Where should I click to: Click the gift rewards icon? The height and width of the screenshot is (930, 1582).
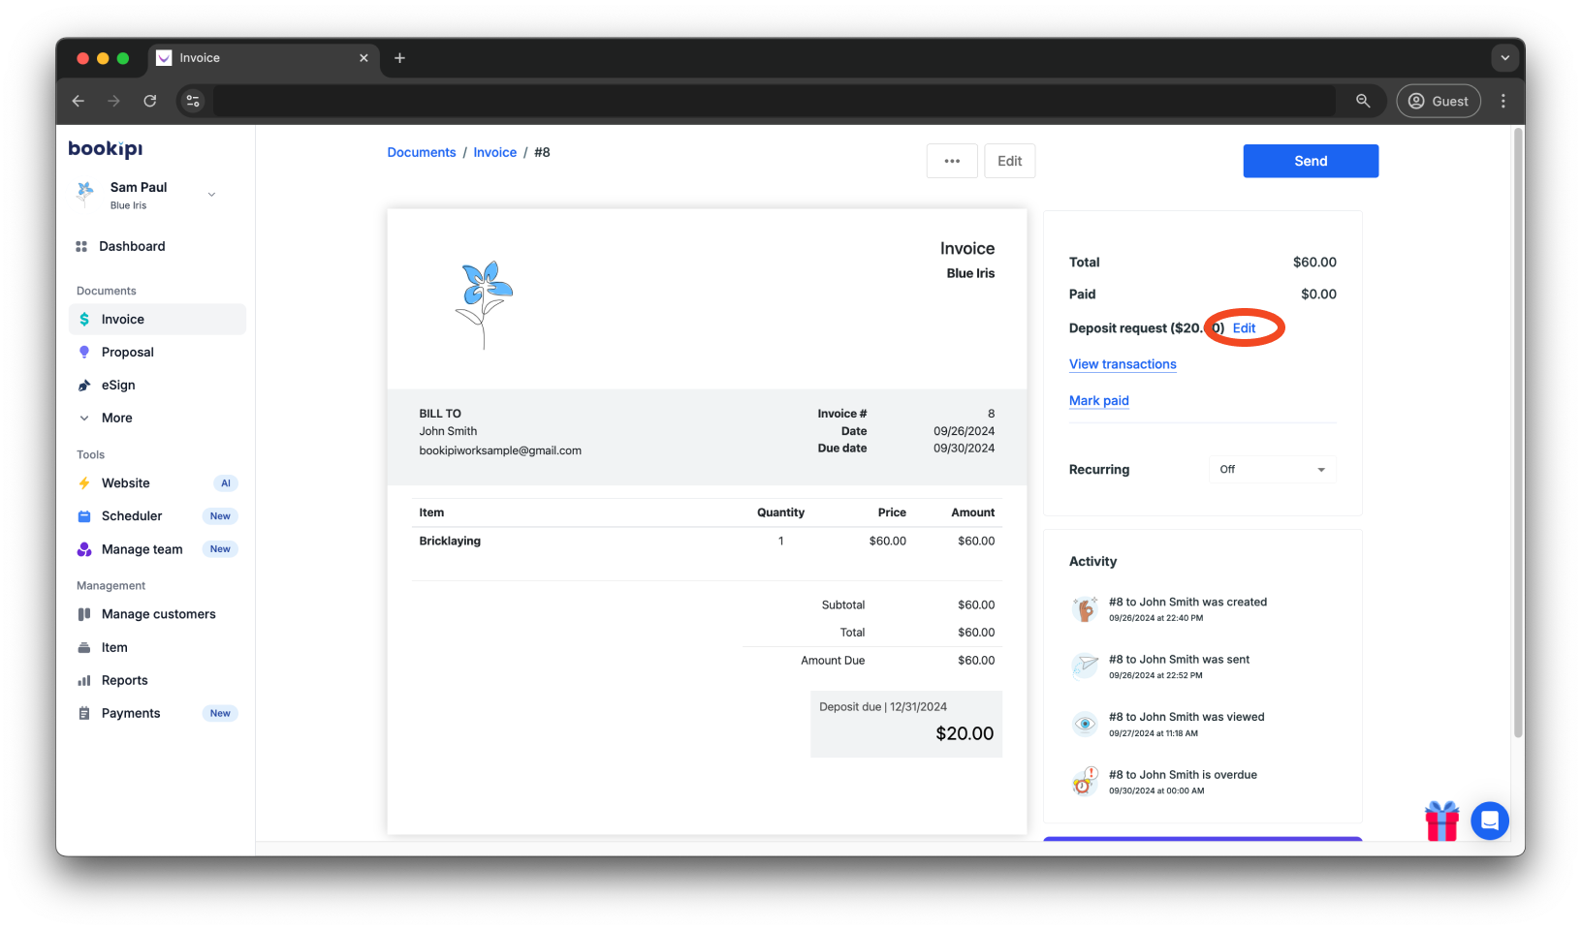1441,821
